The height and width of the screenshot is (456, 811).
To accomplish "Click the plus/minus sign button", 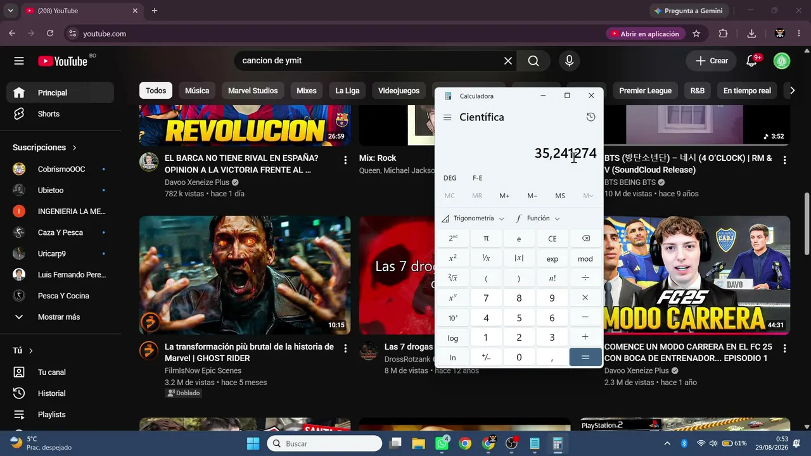I will pyautogui.click(x=486, y=357).
